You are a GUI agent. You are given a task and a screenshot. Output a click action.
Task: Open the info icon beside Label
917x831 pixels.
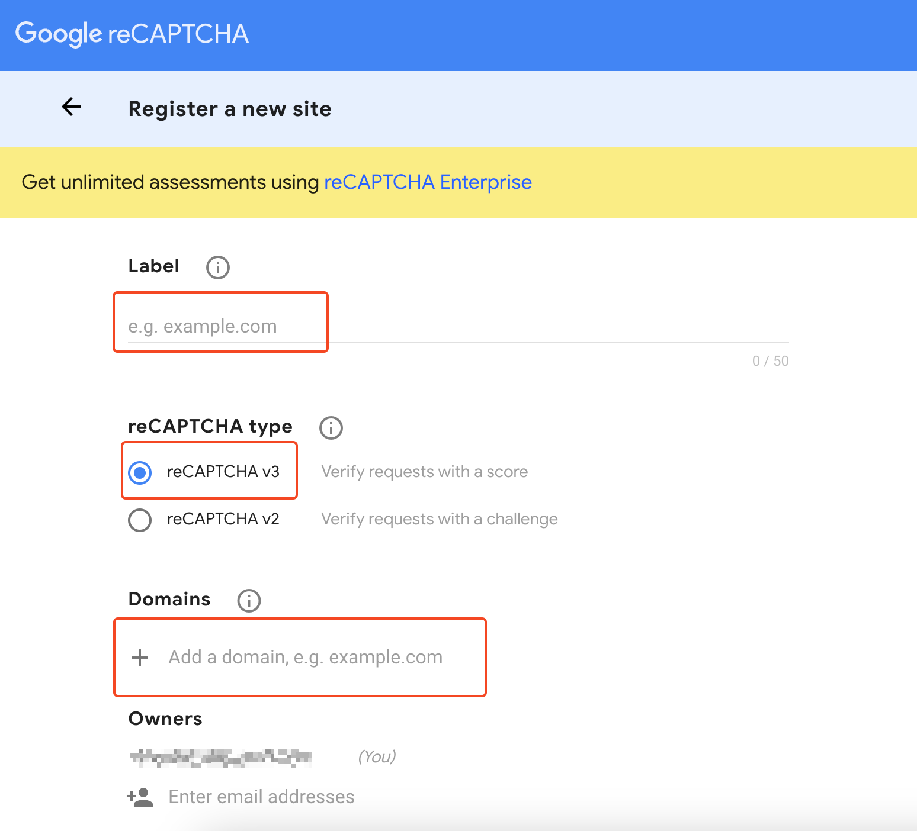(x=217, y=268)
